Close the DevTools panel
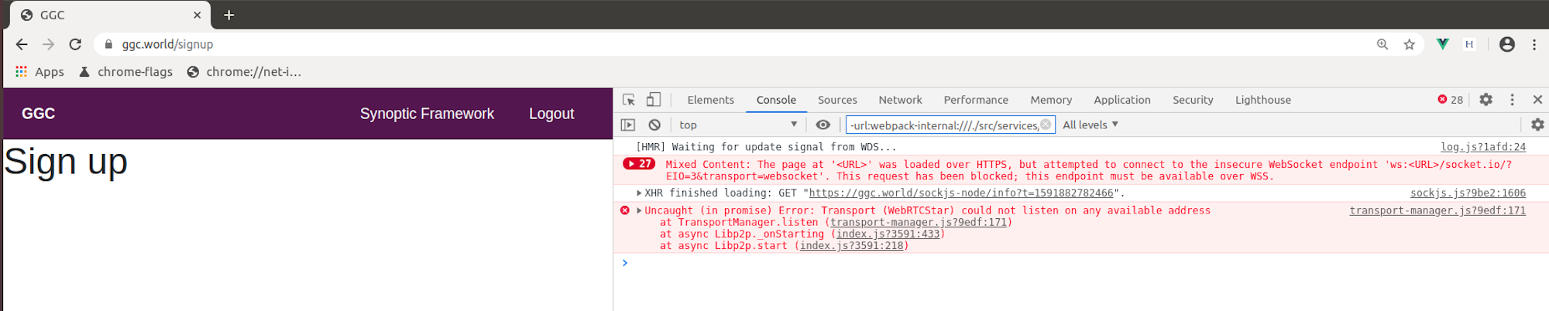Image resolution: width=1549 pixels, height=311 pixels. pos(1537,100)
